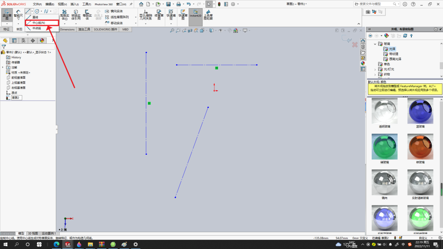Open the 工具 (Tools) menu
The image size is (443, 249).
[87, 4]
